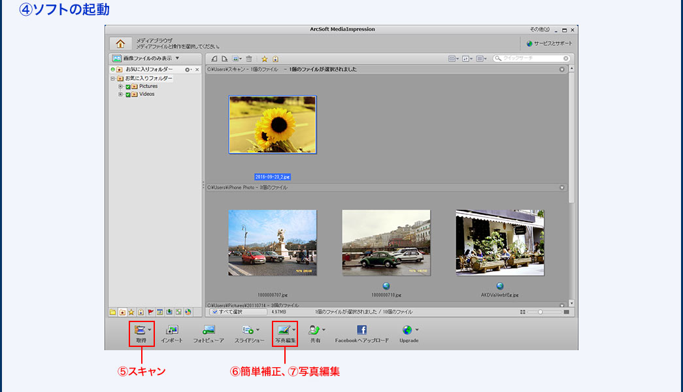Mark the file with the star rating icon
Viewport: 683px width, 392px height.
(265, 59)
